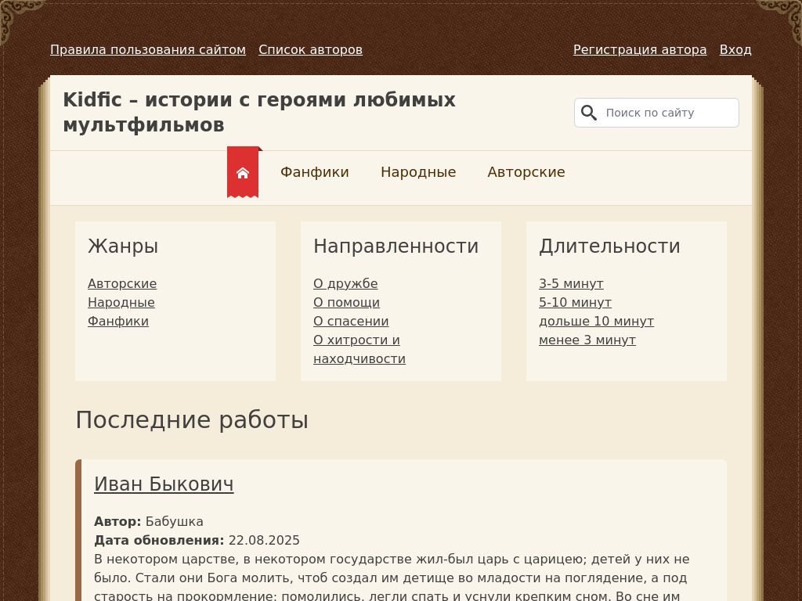Click the "Направленности" heading
The image size is (802, 601).
396,247
